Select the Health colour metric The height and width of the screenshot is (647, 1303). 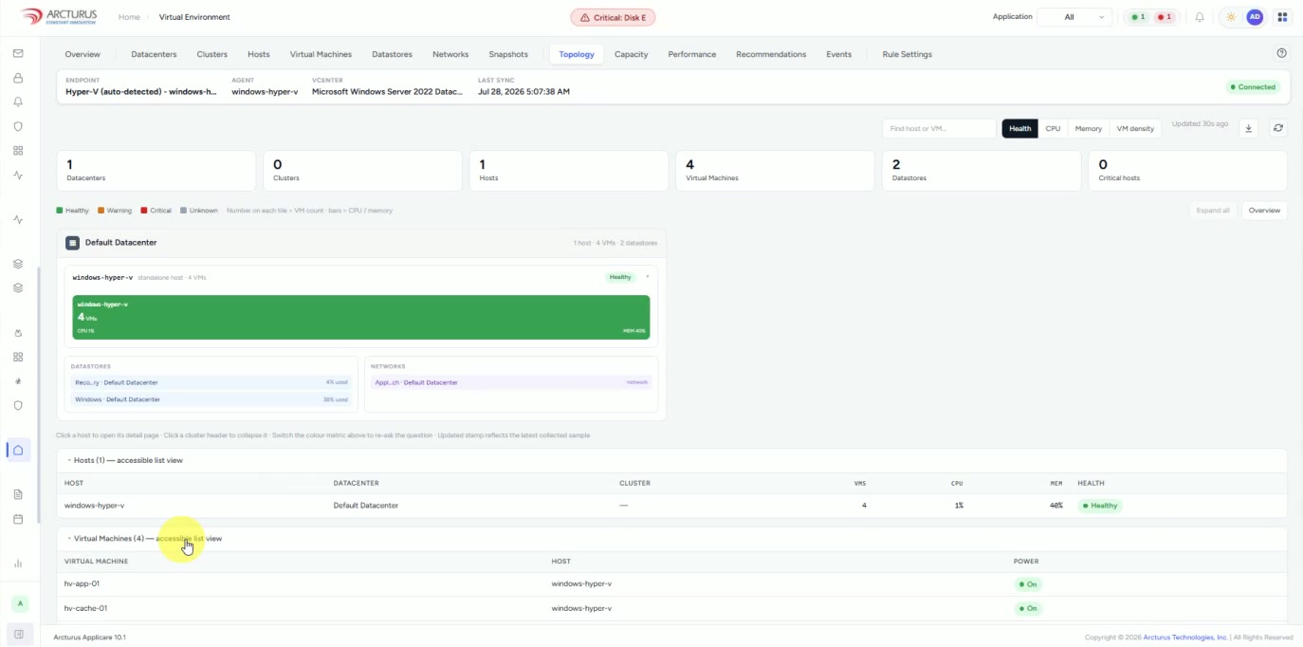pyautogui.click(x=1020, y=128)
